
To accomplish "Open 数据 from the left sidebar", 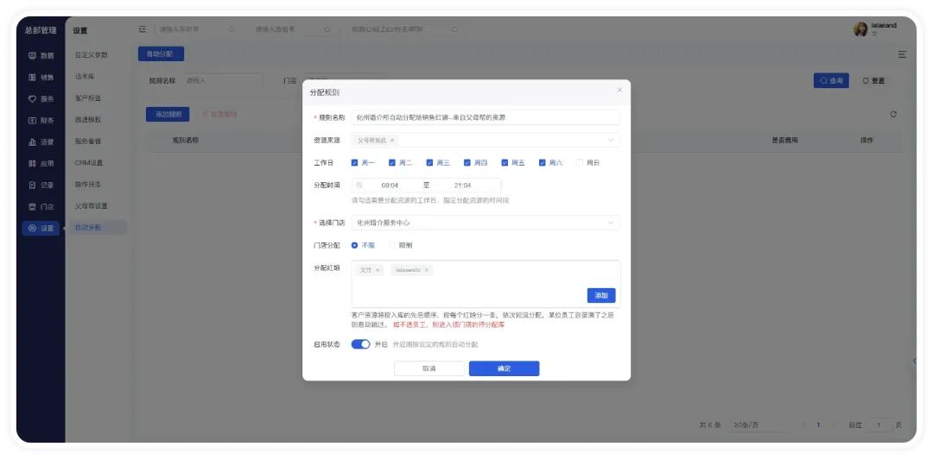I will tap(41, 55).
